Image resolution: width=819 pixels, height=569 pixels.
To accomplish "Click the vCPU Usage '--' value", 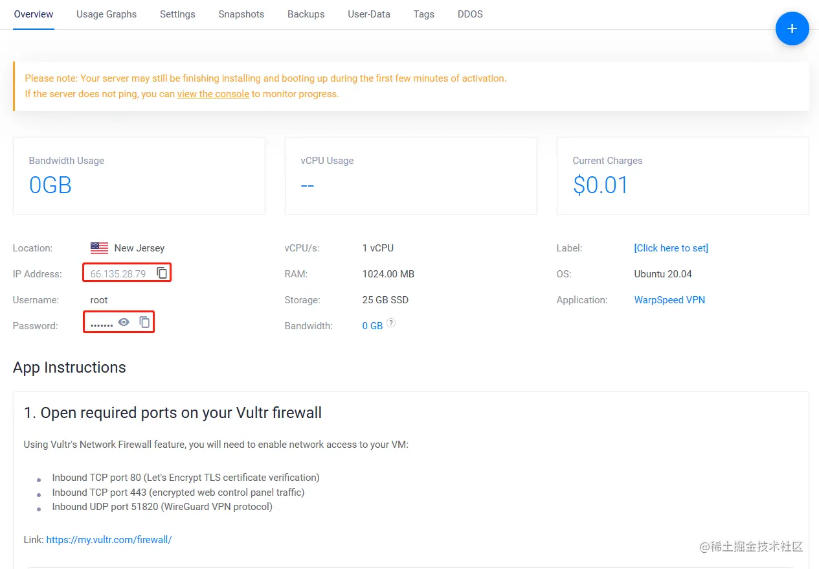I will [308, 185].
